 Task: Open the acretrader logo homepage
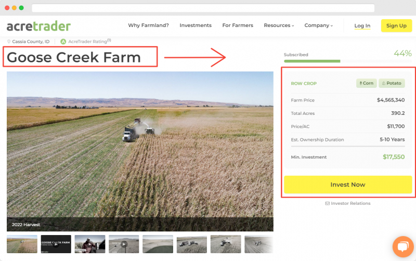click(x=38, y=26)
